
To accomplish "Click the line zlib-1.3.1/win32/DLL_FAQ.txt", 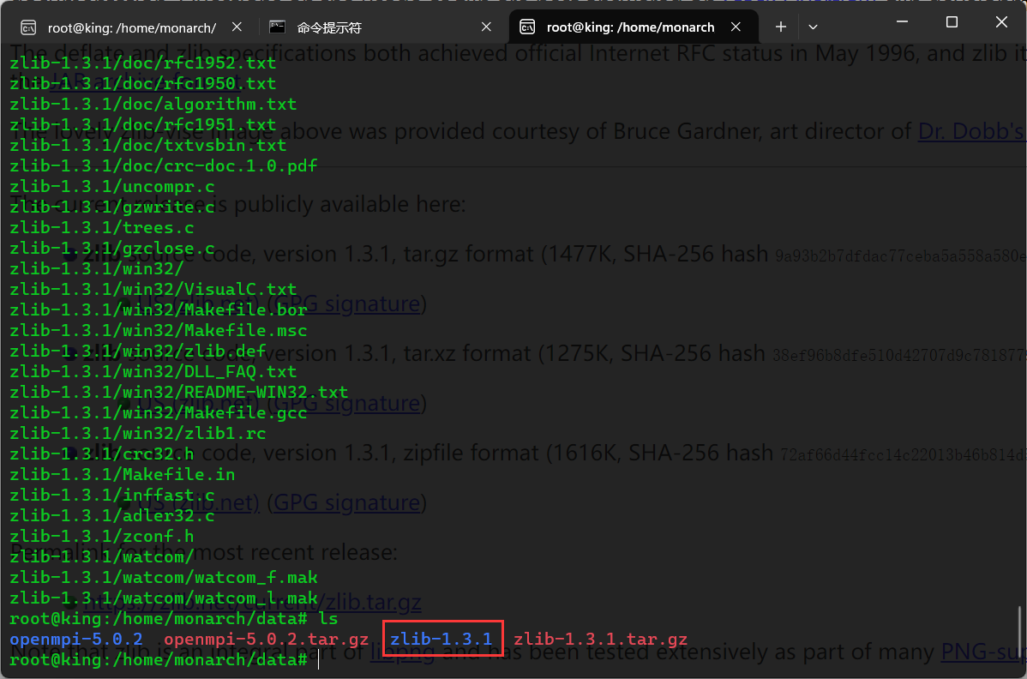I will pyautogui.click(x=153, y=372).
